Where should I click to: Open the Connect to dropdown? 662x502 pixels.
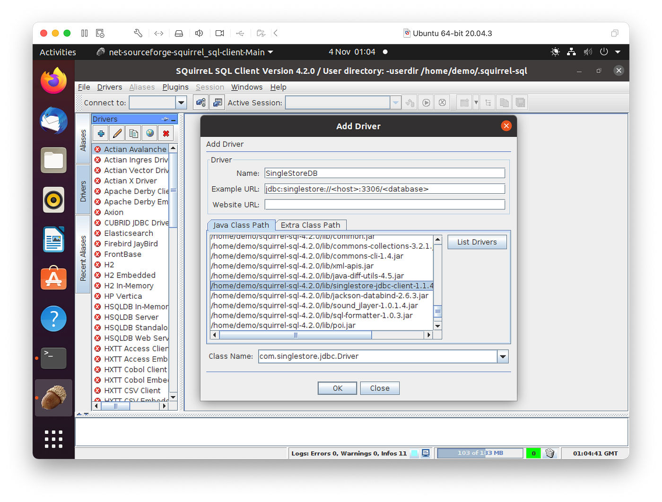181,102
